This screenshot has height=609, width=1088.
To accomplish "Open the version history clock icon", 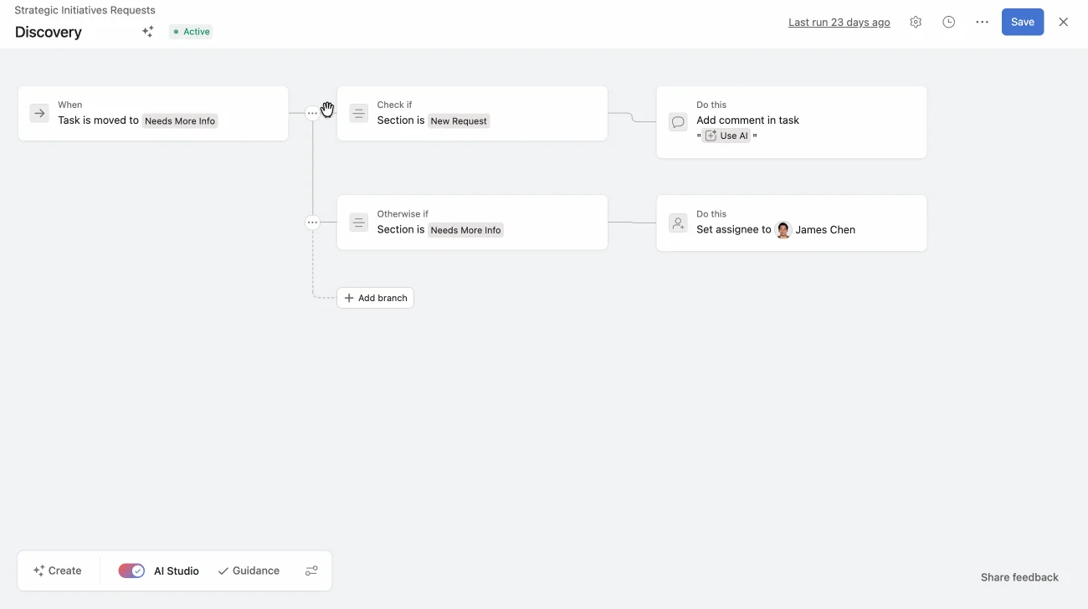I will pos(949,22).
